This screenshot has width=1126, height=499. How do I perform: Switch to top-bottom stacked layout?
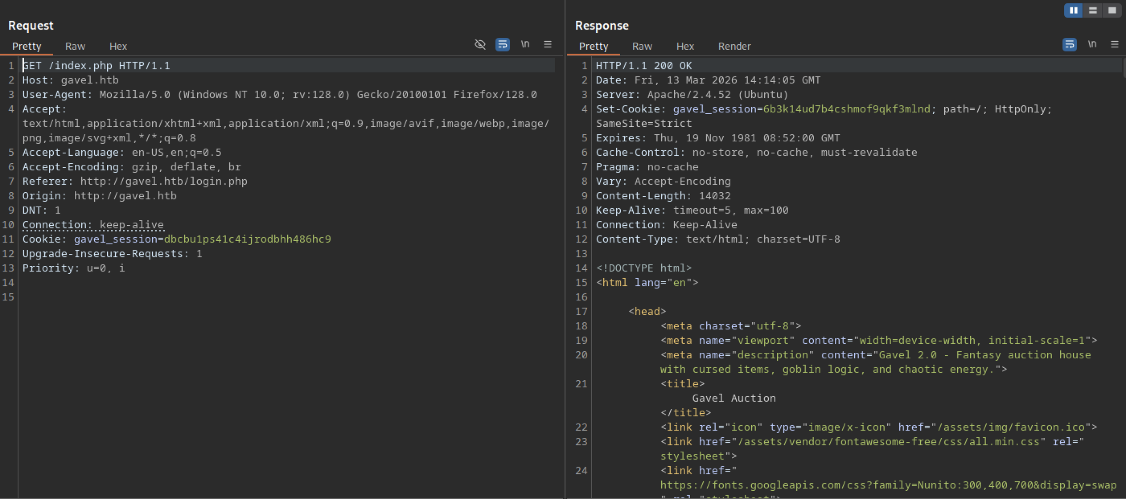[x=1093, y=11]
